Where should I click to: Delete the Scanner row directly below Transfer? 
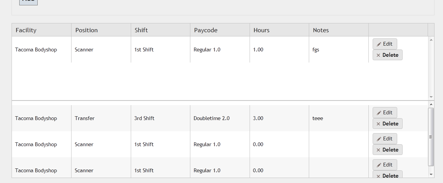tap(387, 150)
